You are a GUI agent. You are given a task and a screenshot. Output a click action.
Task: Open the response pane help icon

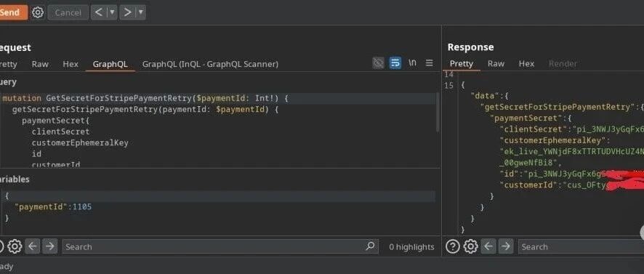coord(453,246)
